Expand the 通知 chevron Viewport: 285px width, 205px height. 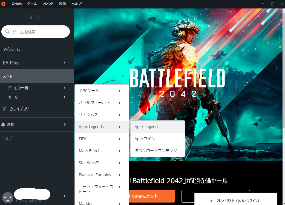(x=65, y=124)
